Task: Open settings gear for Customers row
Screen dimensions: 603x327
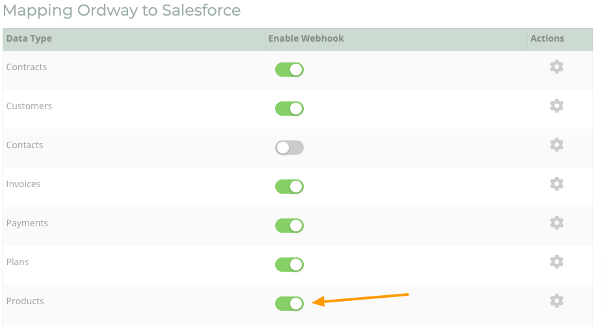Action: click(556, 106)
